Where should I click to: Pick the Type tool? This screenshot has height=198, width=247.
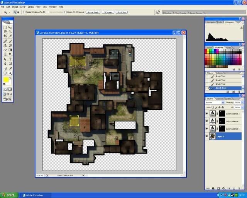pos(10,59)
